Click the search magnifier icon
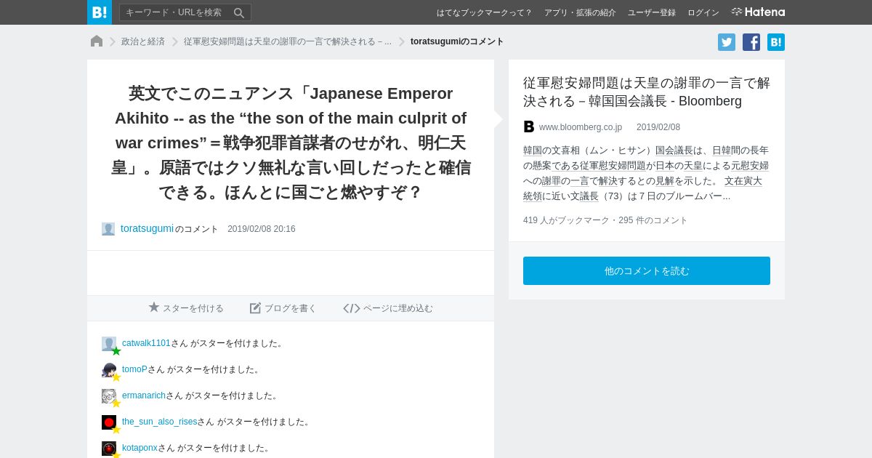872x458 pixels. [x=239, y=12]
